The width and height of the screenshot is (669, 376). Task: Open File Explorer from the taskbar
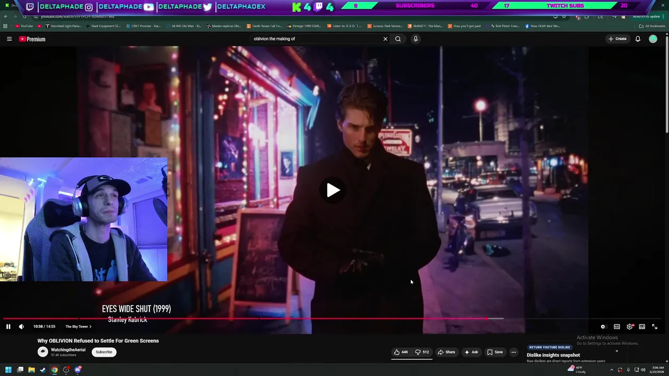click(x=31, y=370)
